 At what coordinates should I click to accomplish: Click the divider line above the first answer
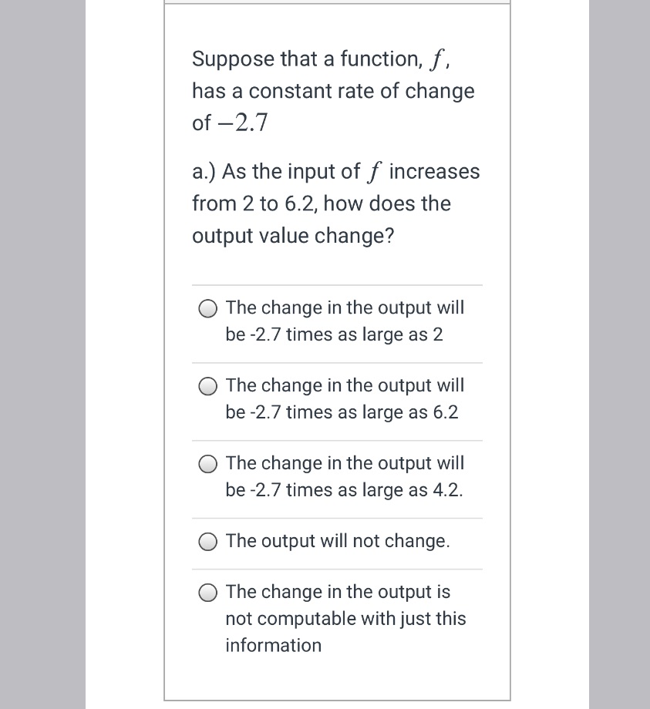tap(337, 281)
